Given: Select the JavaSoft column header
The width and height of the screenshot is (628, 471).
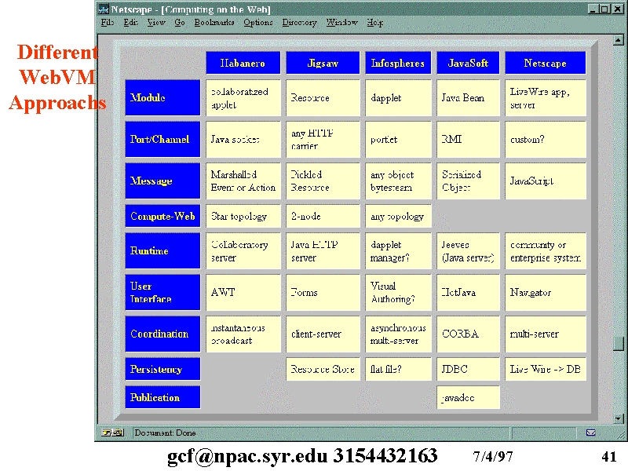Looking at the screenshot, I should click(x=468, y=63).
